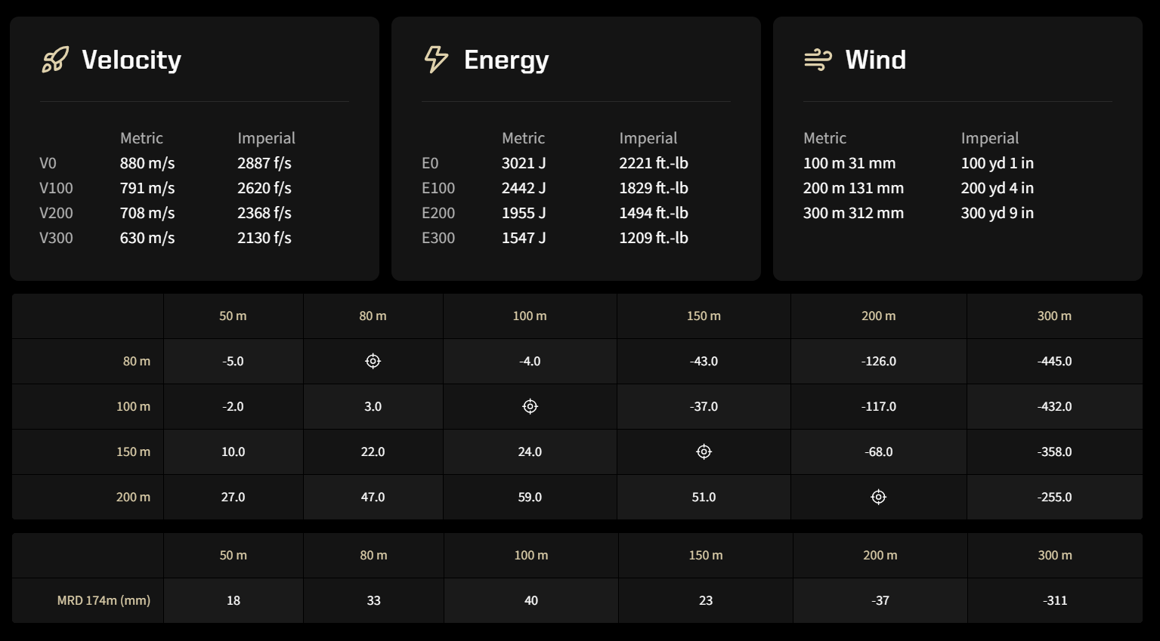Image resolution: width=1160 pixels, height=641 pixels.
Task: Select the crosshair zero icon in 200 m row
Action: pos(879,498)
